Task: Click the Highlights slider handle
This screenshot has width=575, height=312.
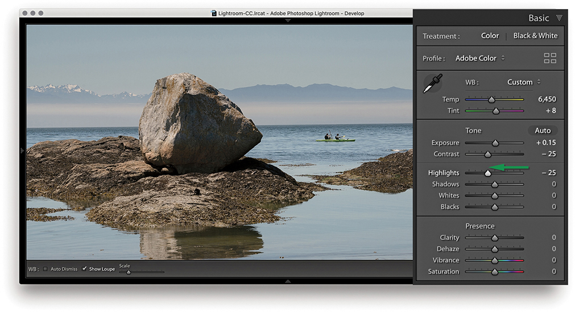Action: pos(487,173)
